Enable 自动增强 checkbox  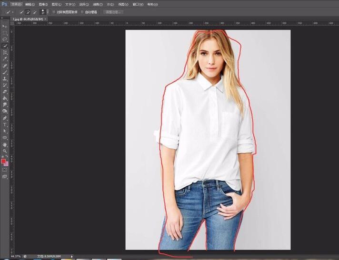82,11
